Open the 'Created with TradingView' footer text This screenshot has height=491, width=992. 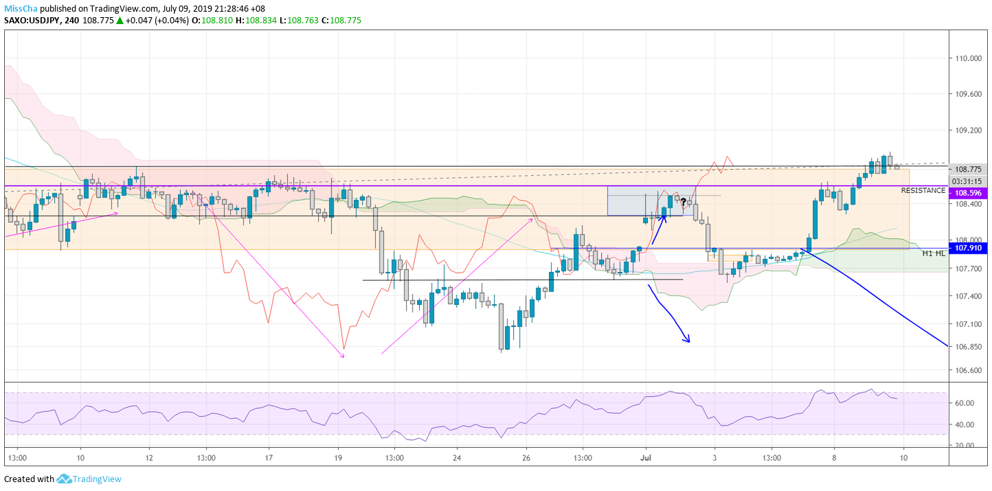[x=63, y=479]
